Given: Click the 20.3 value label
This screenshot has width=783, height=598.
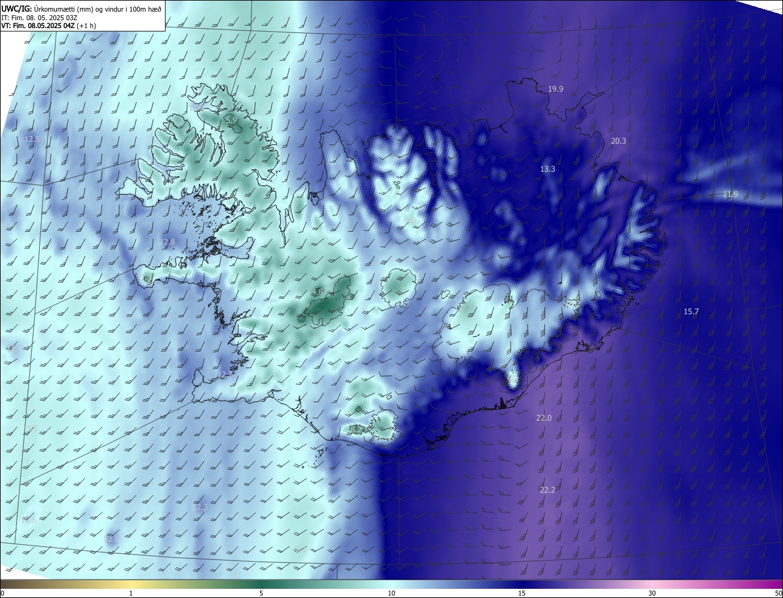Looking at the screenshot, I should tap(618, 141).
